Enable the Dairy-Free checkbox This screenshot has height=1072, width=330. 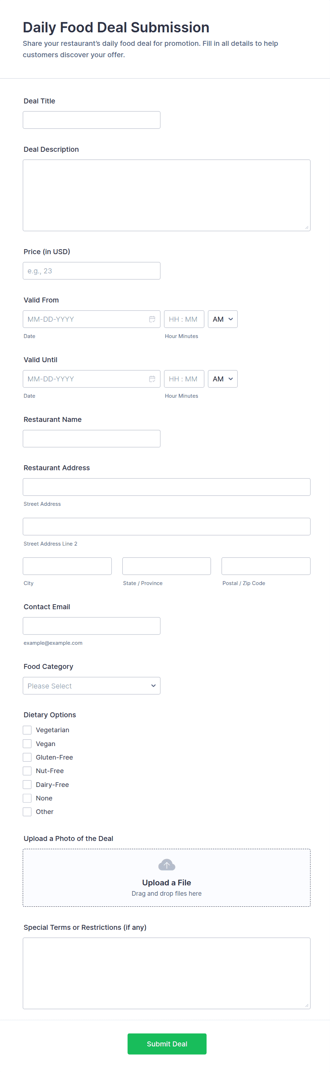point(27,784)
